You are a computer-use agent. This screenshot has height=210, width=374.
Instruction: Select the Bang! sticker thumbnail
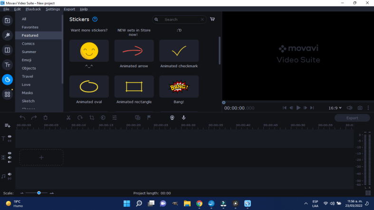[x=179, y=87]
